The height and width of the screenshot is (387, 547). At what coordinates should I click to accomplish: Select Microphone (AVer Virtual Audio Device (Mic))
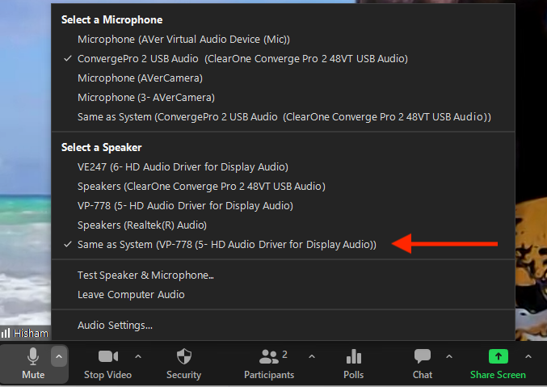click(x=283, y=39)
